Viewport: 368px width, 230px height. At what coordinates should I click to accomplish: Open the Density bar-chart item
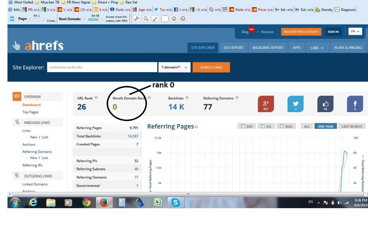tap(324, 10)
